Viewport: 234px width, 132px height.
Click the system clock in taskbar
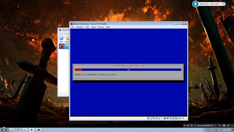227,130
